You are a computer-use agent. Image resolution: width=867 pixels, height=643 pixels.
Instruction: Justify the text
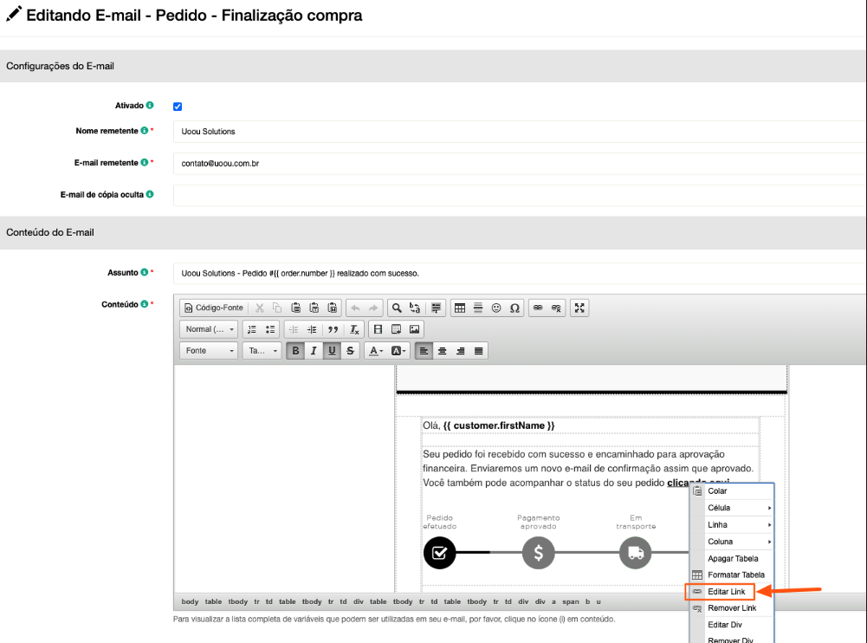[x=478, y=351]
